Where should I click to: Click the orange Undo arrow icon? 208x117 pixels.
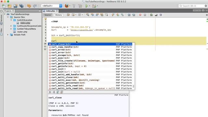click(29, 6)
